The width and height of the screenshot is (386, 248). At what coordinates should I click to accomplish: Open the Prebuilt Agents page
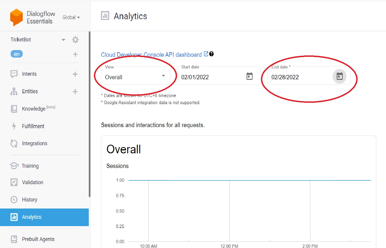click(x=38, y=239)
